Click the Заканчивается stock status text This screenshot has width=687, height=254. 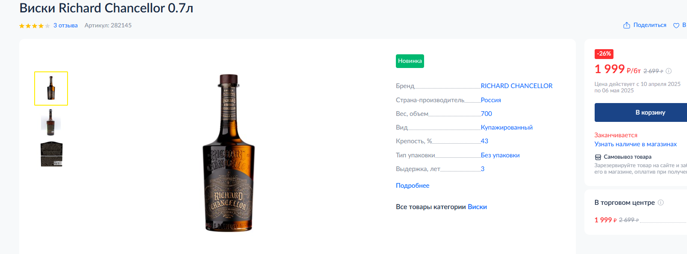tap(616, 135)
